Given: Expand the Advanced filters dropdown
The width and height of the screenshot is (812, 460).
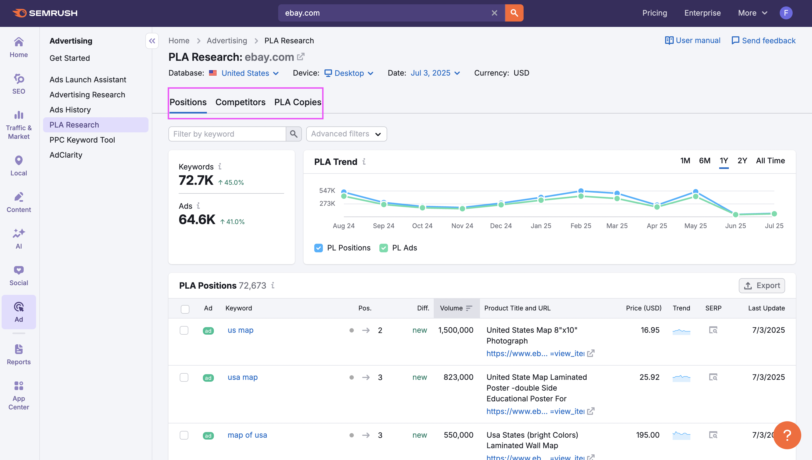Looking at the screenshot, I should (x=346, y=134).
